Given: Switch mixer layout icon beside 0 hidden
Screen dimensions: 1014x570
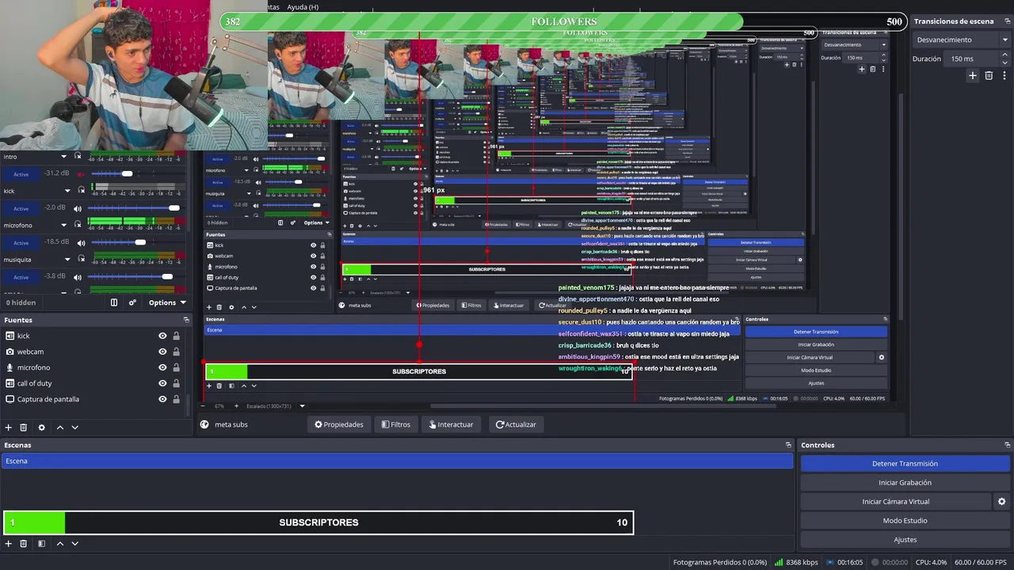Looking at the screenshot, I should tap(114, 302).
